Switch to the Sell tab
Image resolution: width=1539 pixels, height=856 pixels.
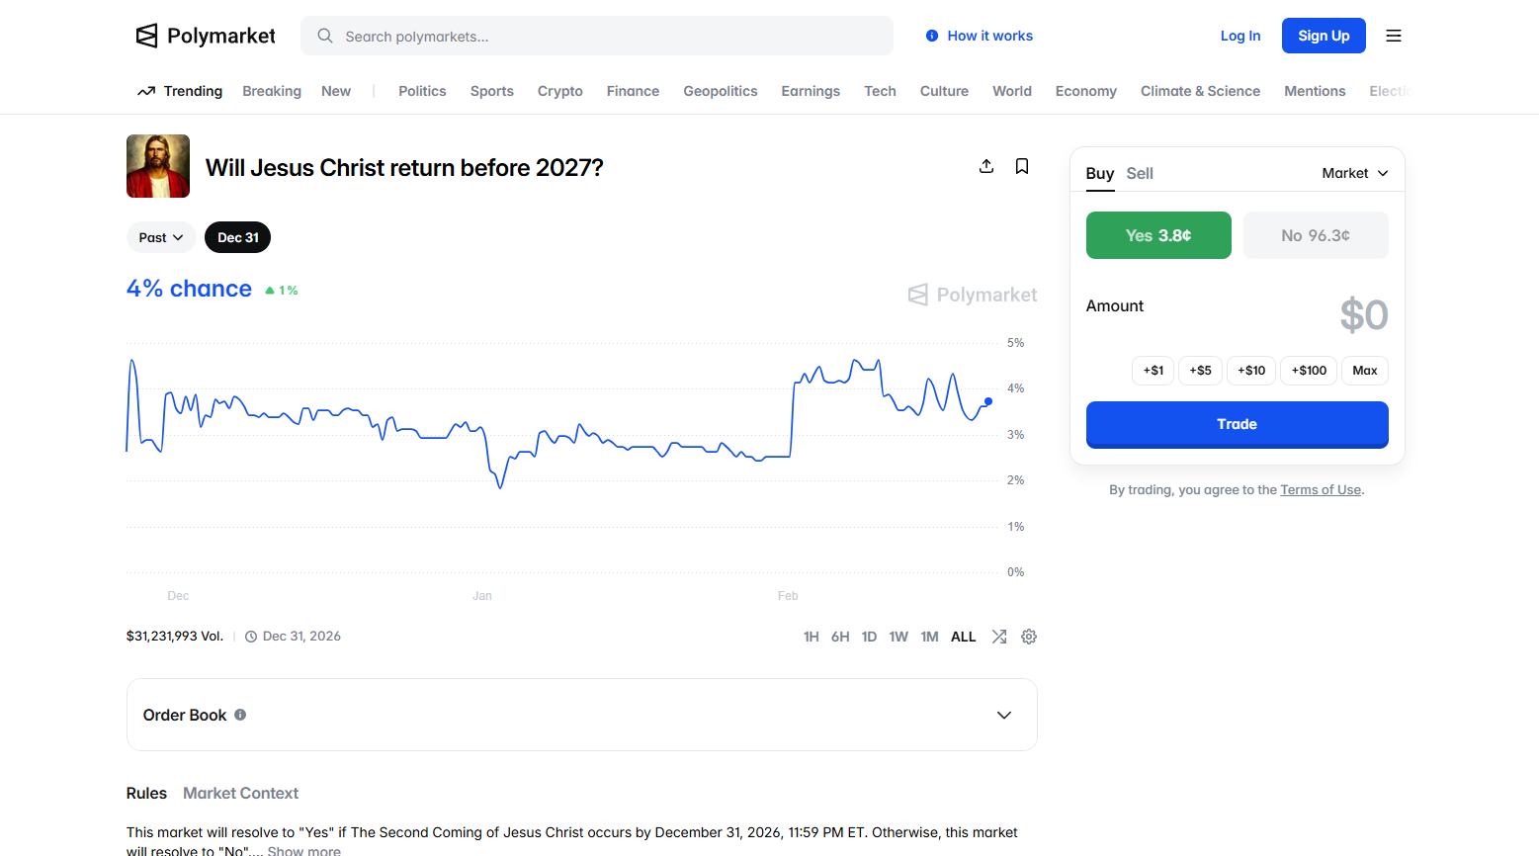[1140, 173]
